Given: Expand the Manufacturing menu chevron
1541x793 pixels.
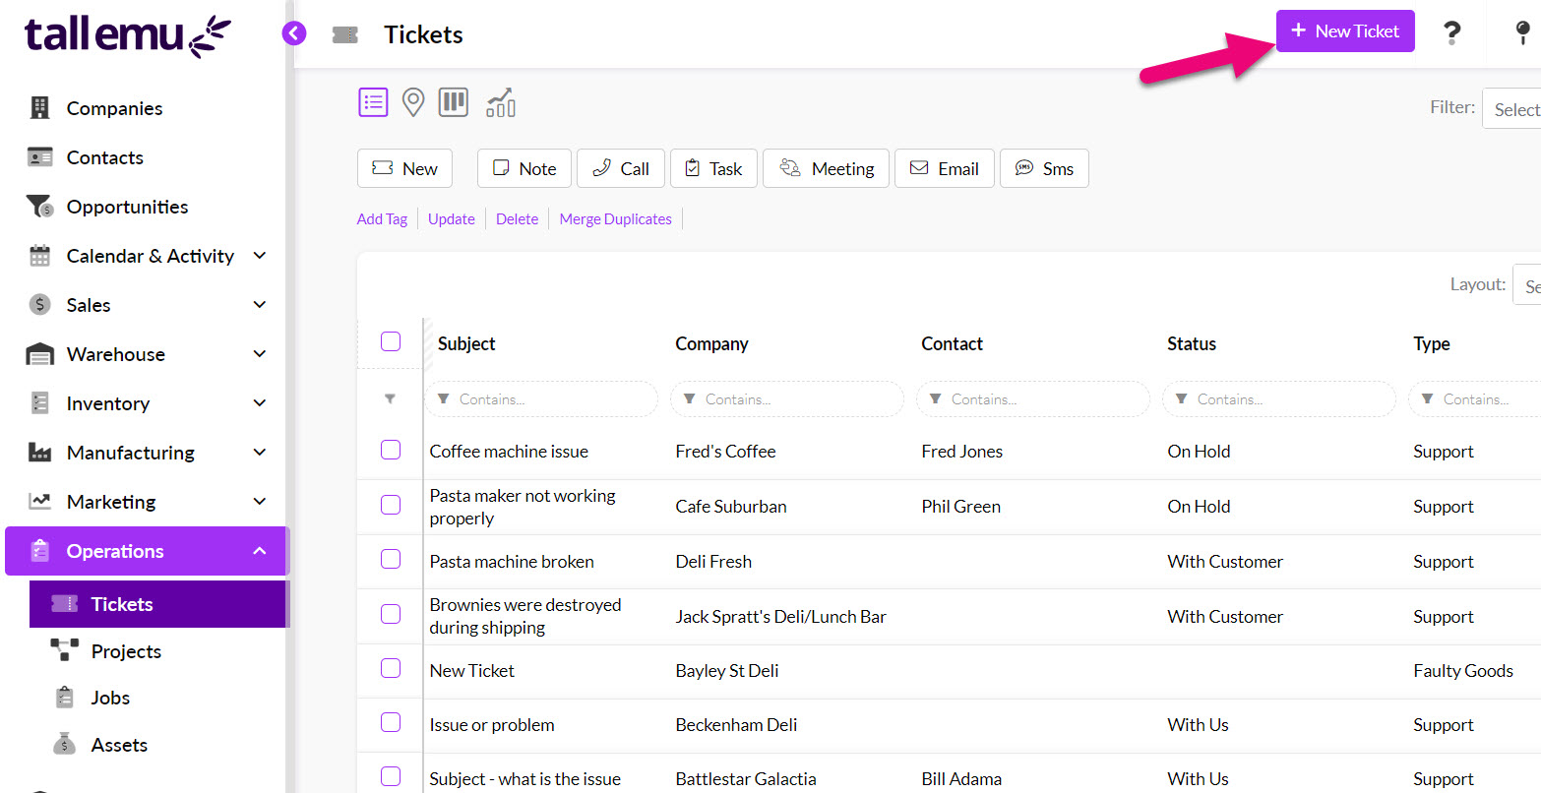Looking at the screenshot, I should pos(260,453).
